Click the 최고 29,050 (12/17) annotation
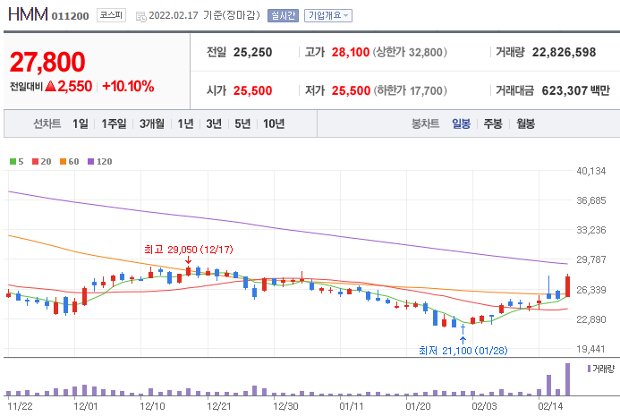 click(188, 250)
